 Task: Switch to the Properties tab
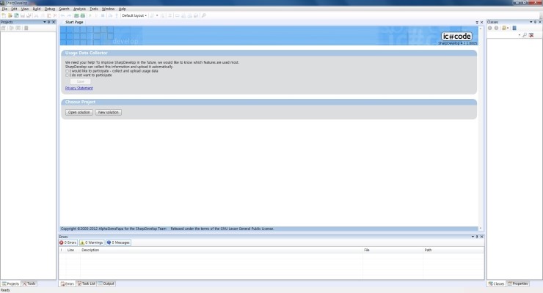tap(518, 283)
